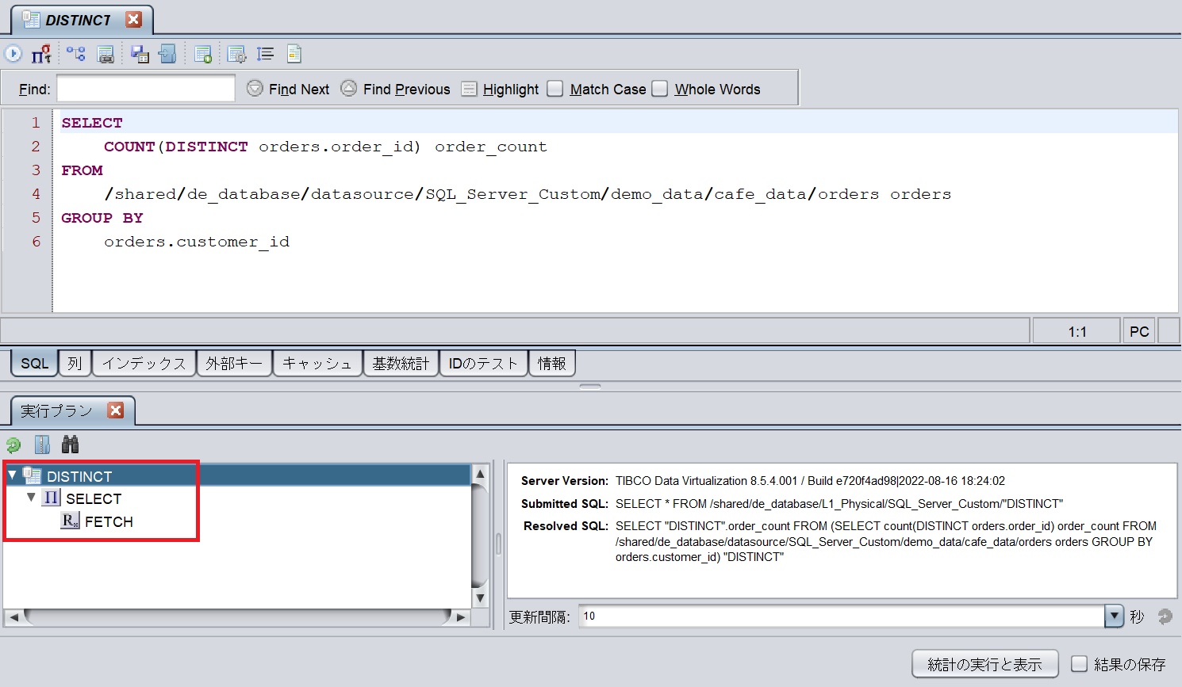This screenshot has height=687, width=1182.
Task: Refresh the execution plan with green arrow icon
Action: point(13,445)
